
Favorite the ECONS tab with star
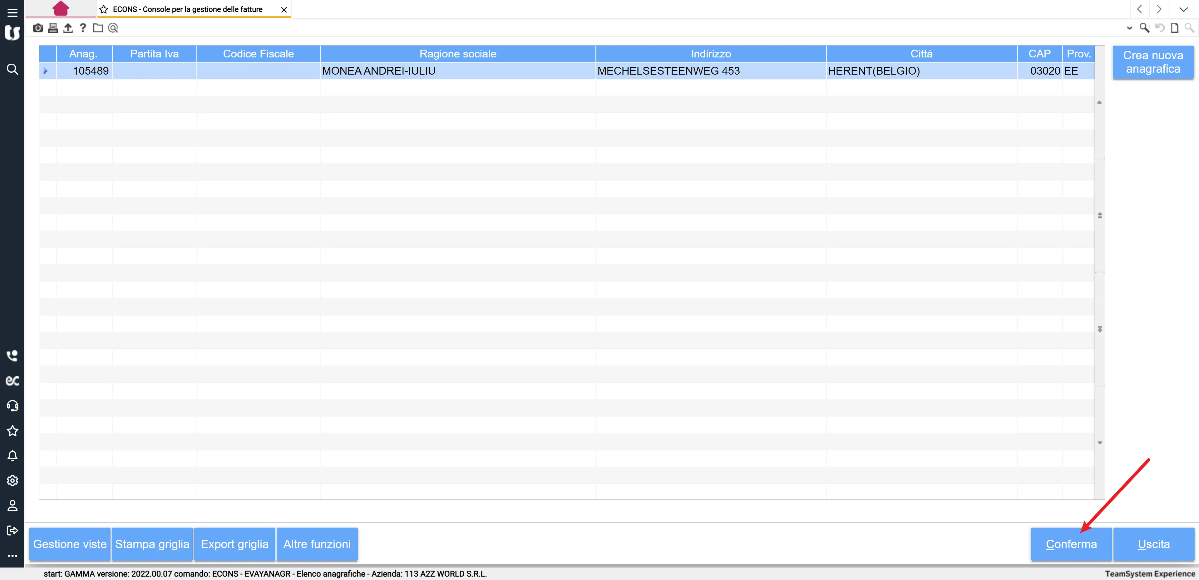(x=104, y=9)
